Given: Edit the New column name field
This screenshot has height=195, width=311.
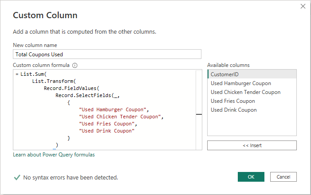Looking at the screenshot, I should [x=107, y=55].
